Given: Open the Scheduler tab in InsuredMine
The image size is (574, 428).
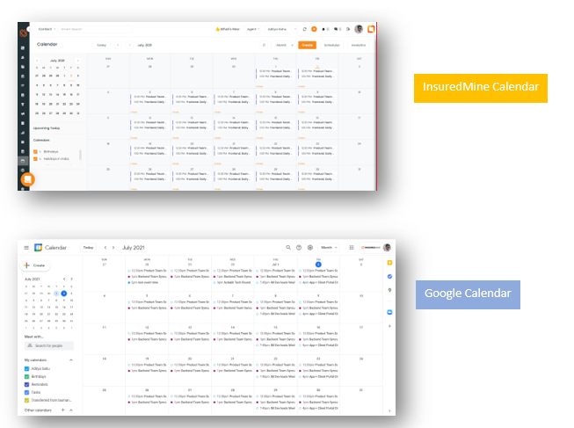Looking at the screenshot, I should pos(331,45).
